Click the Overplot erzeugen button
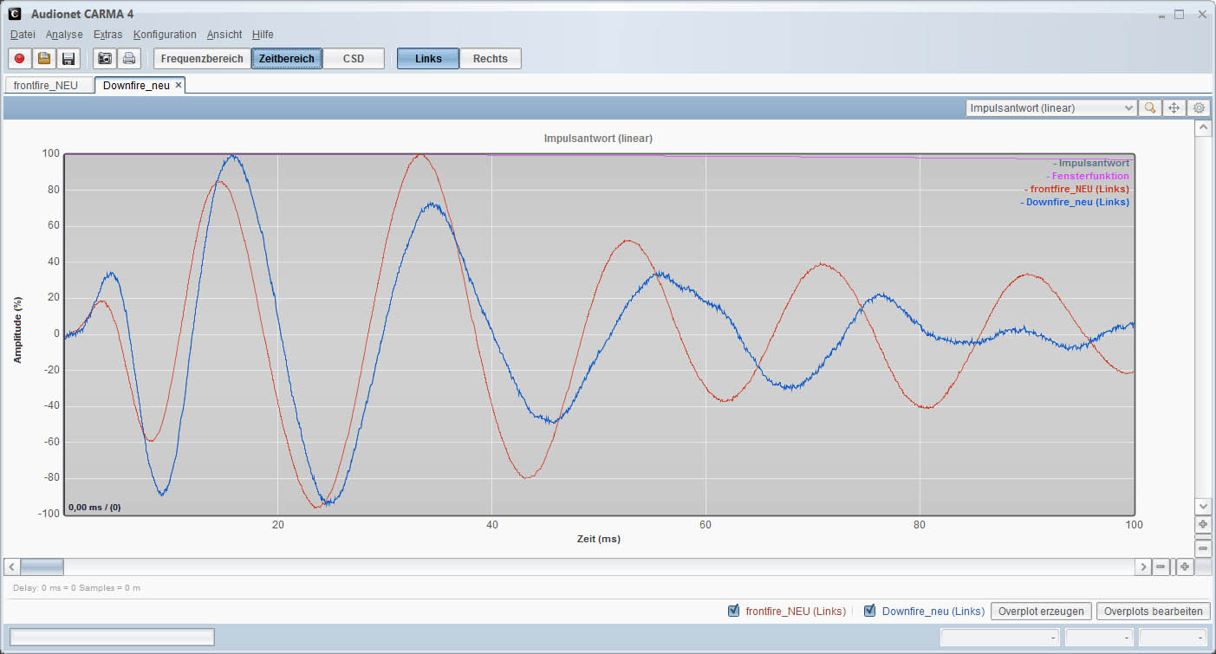The width and height of the screenshot is (1216, 654). click(x=1041, y=611)
